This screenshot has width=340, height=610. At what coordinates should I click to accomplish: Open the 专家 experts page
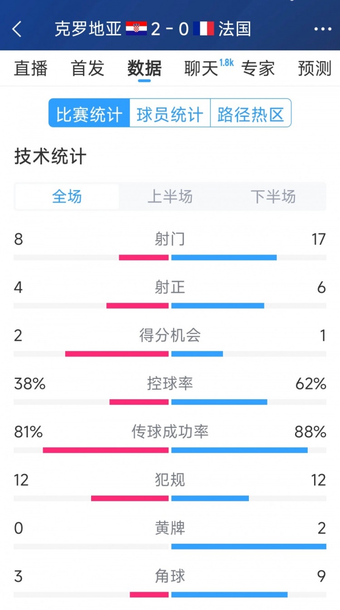pyautogui.click(x=259, y=69)
